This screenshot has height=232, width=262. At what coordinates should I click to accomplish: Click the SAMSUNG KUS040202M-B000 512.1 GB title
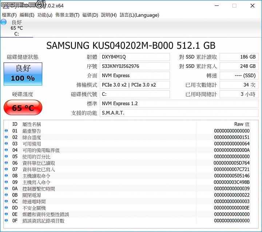click(131, 45)
